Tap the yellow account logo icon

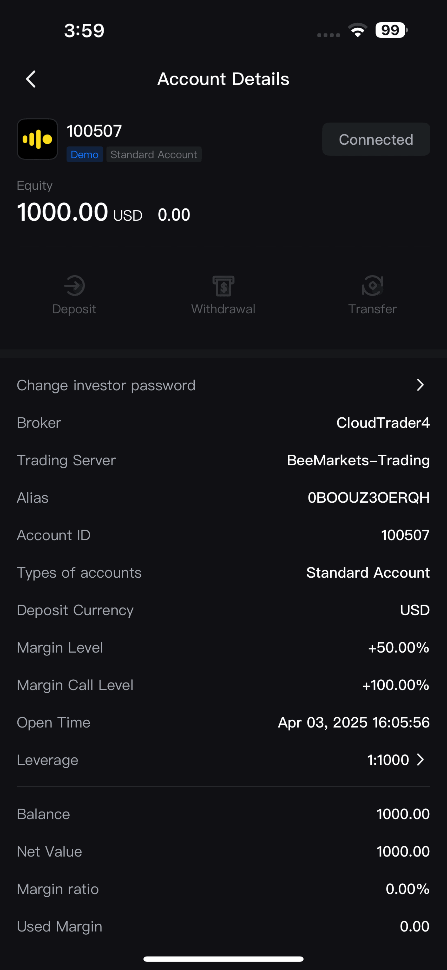[37, 139]
